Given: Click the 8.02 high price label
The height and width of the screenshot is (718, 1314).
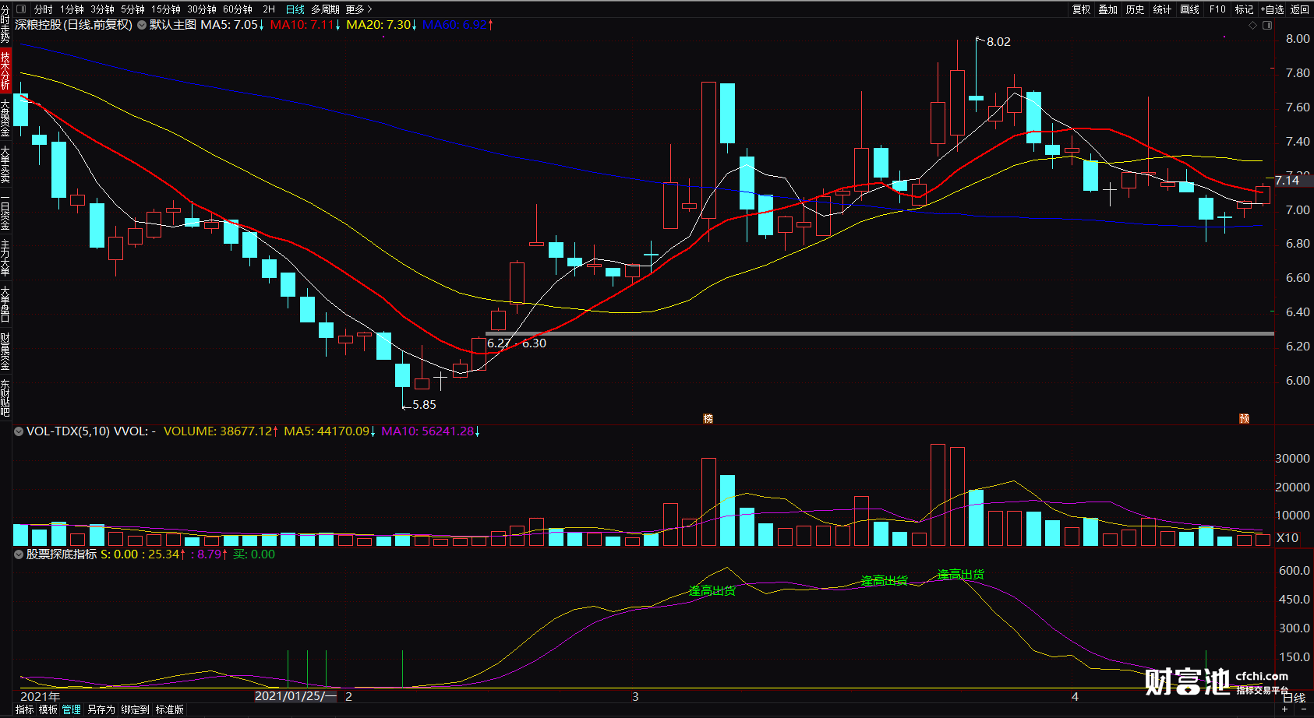Looking at the screenshot, I should tap(998, 42).
